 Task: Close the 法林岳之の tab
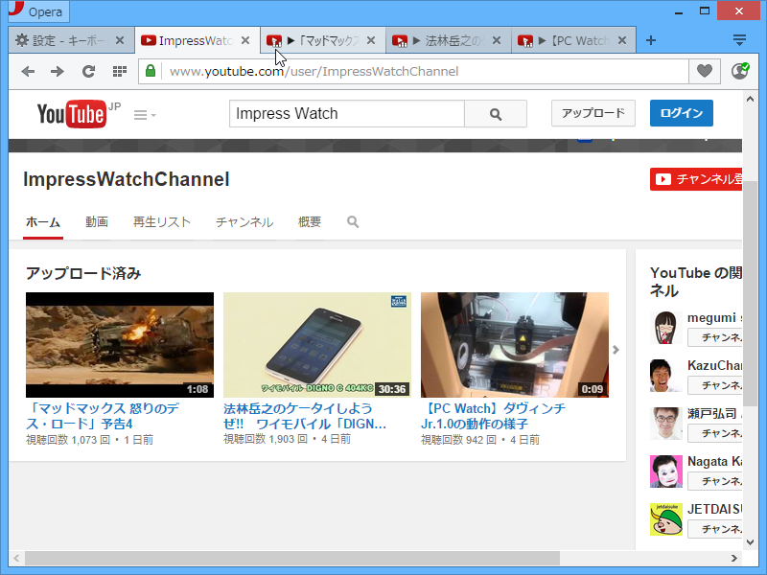497,40
